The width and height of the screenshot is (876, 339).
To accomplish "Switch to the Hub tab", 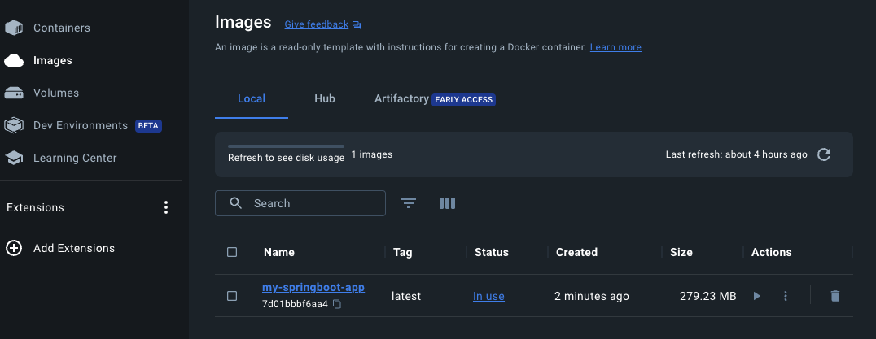I will (325, 98).
